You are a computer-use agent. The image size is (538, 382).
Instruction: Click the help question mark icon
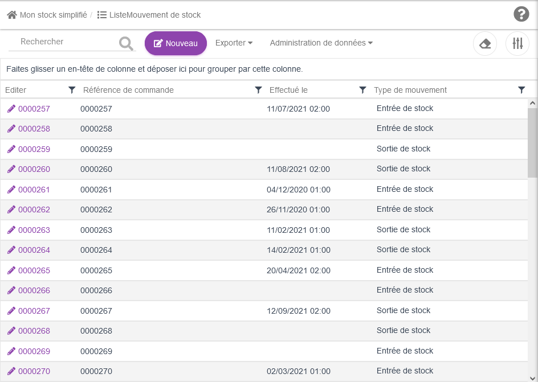tap(521, 14)
